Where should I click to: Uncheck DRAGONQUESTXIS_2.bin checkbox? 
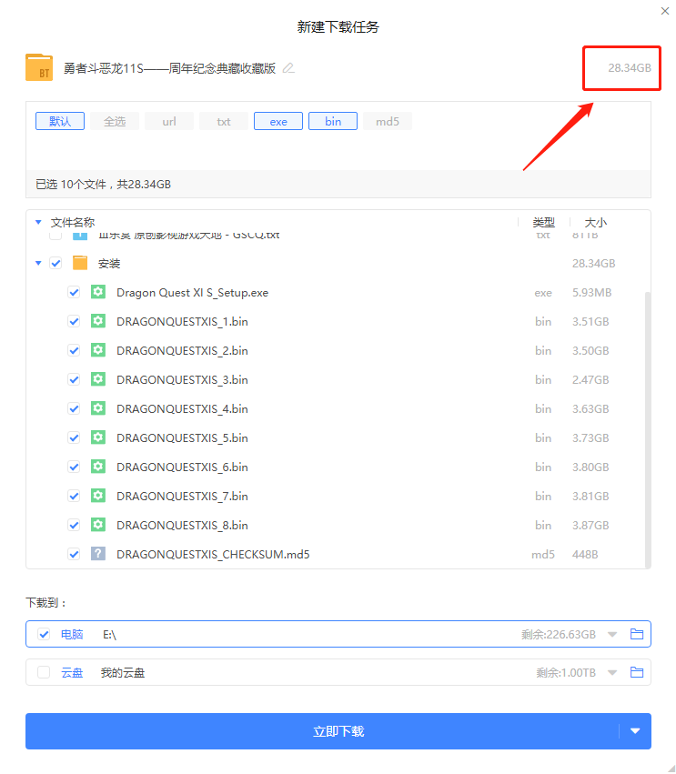click(x=74, y=350)
